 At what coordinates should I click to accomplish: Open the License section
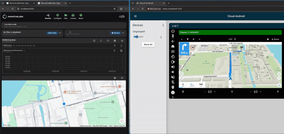pos(73,16)
